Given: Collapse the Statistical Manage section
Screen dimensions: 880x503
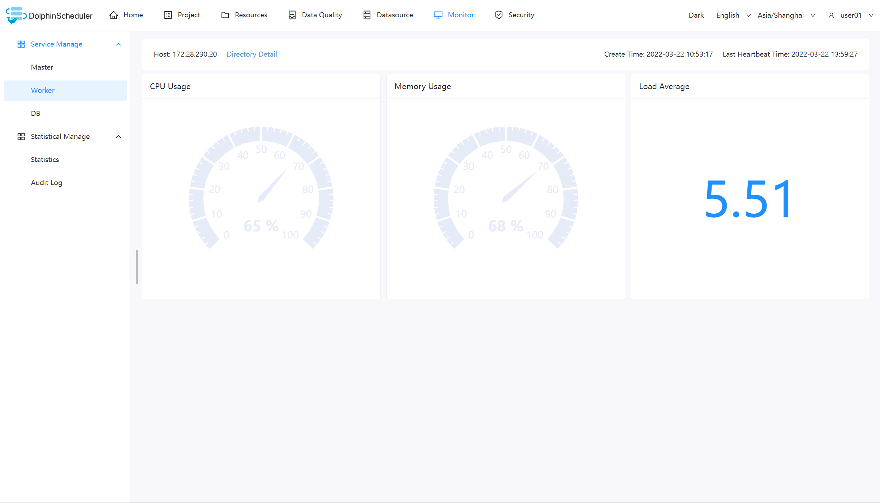Looking at the screenshot, I should (118, 136).
